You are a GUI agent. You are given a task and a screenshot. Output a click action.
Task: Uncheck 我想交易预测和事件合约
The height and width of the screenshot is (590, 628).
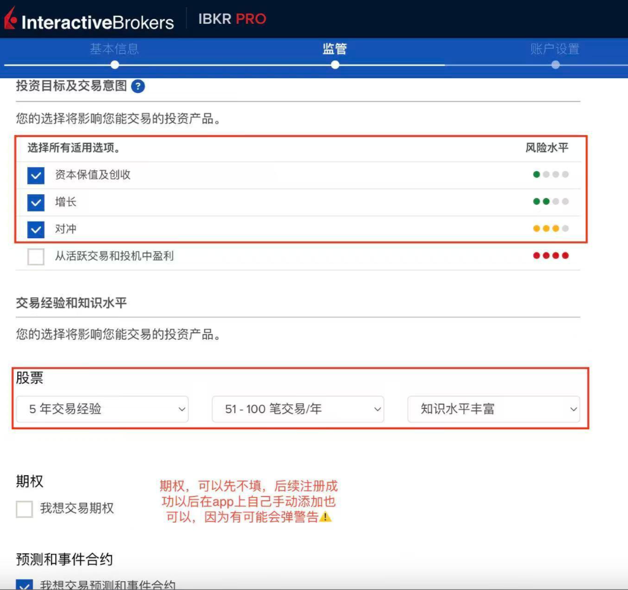click(x=24, y=585)
